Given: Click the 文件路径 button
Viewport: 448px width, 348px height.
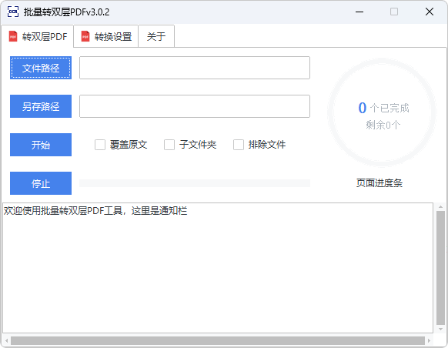Looking at the screenshot, I should 41,68.
